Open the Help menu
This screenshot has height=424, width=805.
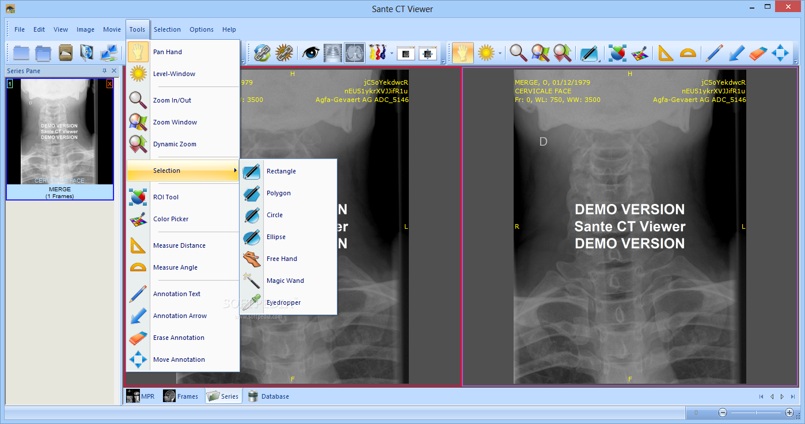click(229, 29)
